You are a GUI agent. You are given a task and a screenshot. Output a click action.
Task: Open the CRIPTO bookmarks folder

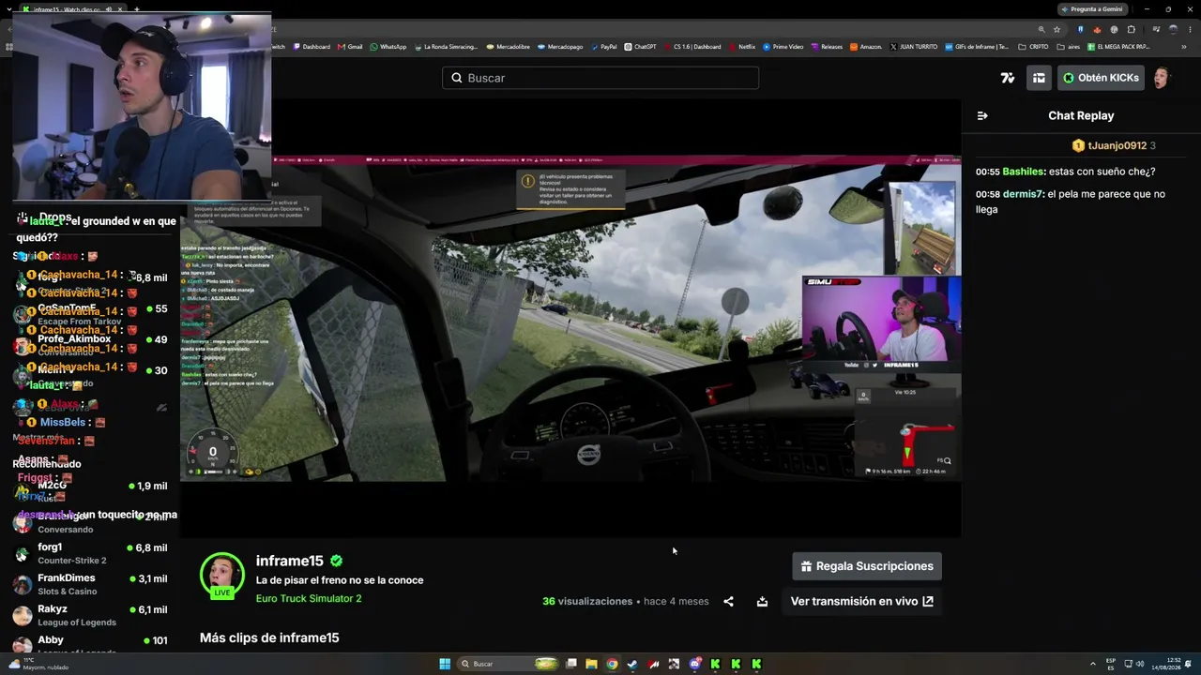1033,47
